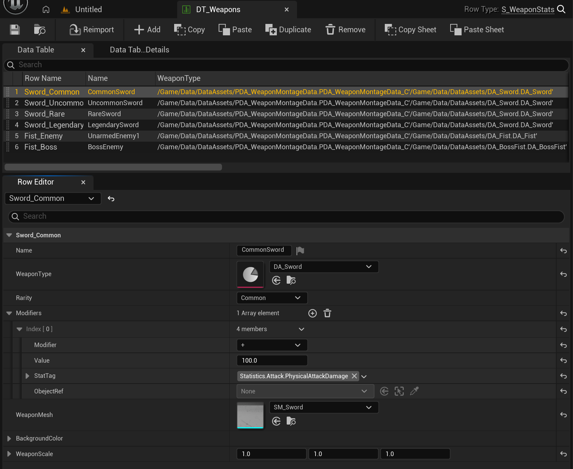Click the Save icon in the toolbar
The width and height of the screenshot is (573, 469).
coord(15,30)
